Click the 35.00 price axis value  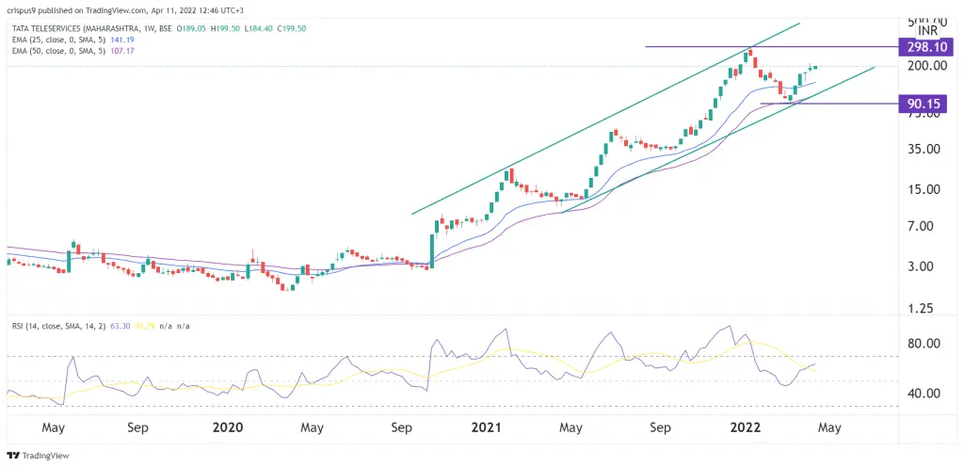coord(925,149)
